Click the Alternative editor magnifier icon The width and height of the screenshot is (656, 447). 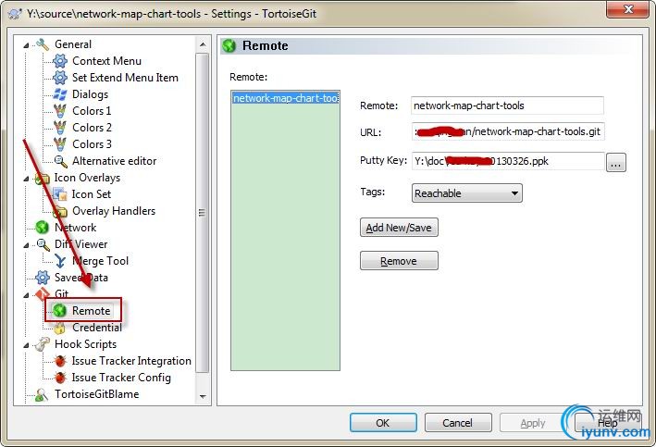(x=60, y=161)
